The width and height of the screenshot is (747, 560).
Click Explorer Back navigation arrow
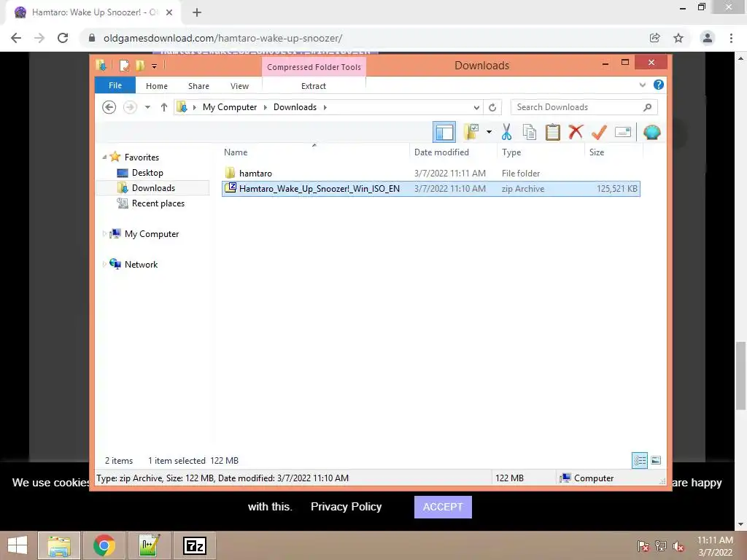(109, 107)
